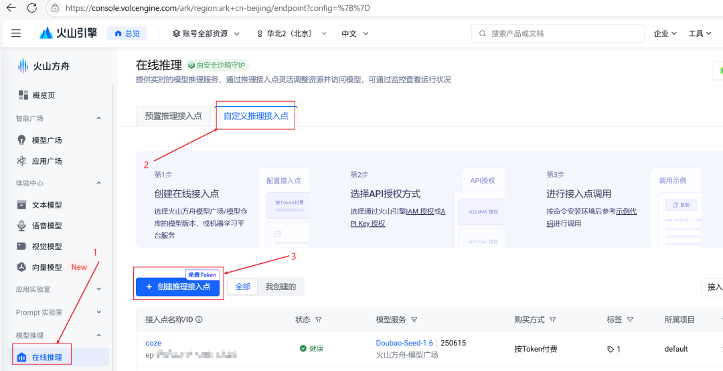
Task: Switch to 预置推理接入点 tab
Action: tap(173, 116)
